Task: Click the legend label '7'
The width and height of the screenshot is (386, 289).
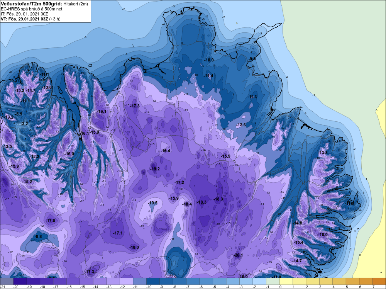Action: click(373, 287)
